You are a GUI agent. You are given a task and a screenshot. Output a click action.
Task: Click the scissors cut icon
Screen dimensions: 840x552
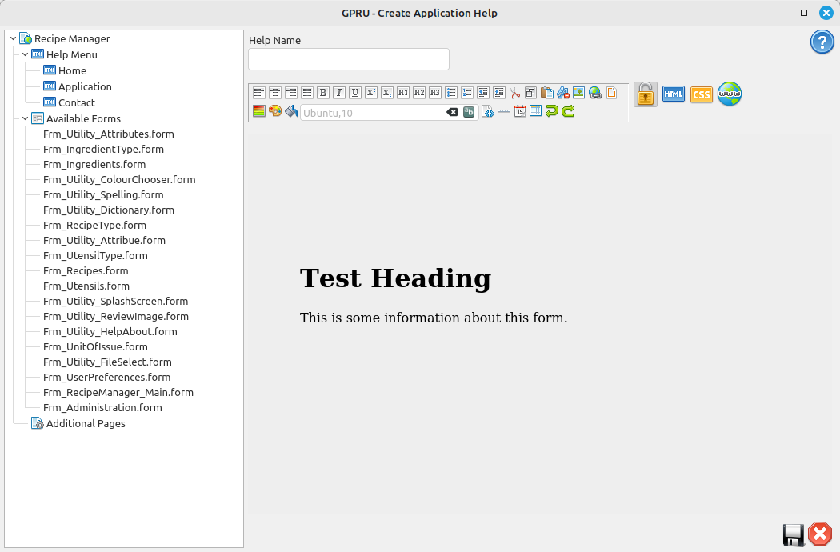click(515, 93)
